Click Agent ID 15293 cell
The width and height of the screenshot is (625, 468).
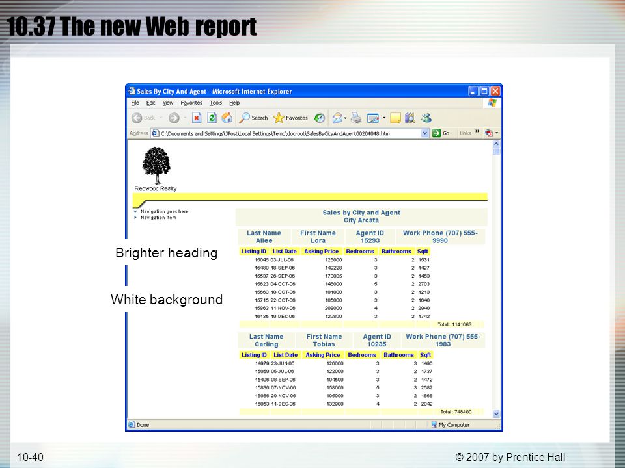click(x=370, y=237)
